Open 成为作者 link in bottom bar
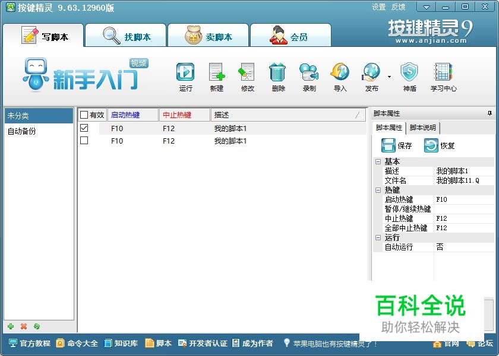 pyautogui.click(x=252, y=344)
